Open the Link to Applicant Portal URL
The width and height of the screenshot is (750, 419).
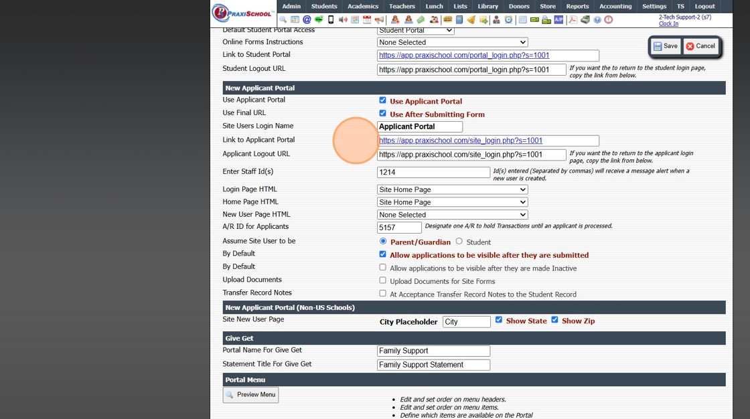coord(461,140)
